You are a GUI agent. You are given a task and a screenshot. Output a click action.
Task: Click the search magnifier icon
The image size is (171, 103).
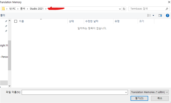coord(167,9)
